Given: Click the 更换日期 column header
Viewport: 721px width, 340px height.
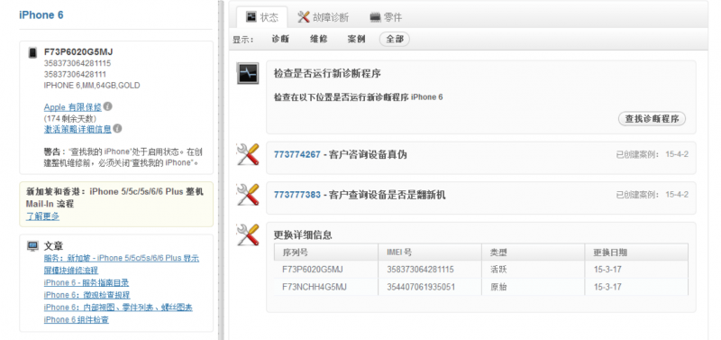Looking at the screenshot, I should (637, 253).
